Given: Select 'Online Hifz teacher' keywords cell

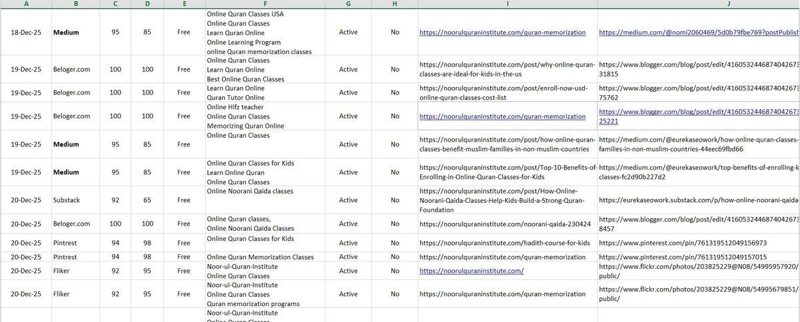Looking at the screenshot, I should (265, 116).
